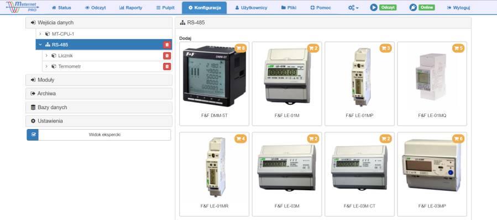Collapse the RS-485 tree node chevron
Image resolution: width=497 pixels, height=220 pixels.
point(40,45)
